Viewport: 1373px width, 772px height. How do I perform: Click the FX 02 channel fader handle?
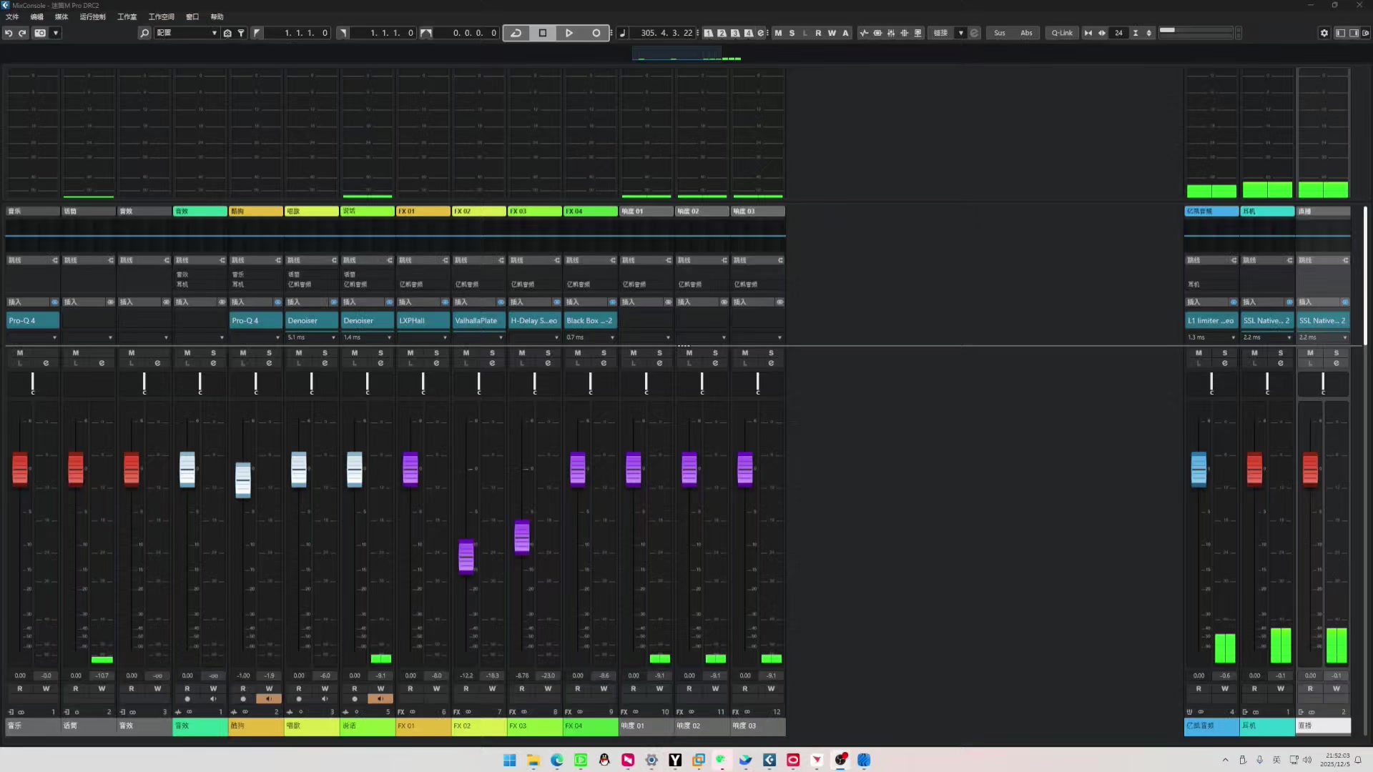click(466, 556)
